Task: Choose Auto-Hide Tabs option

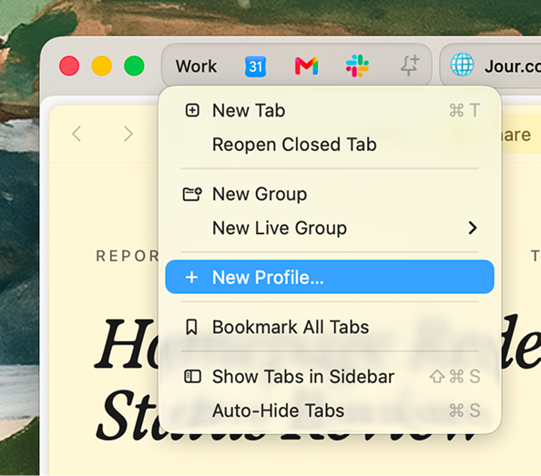Action: (x=330, y=410)
